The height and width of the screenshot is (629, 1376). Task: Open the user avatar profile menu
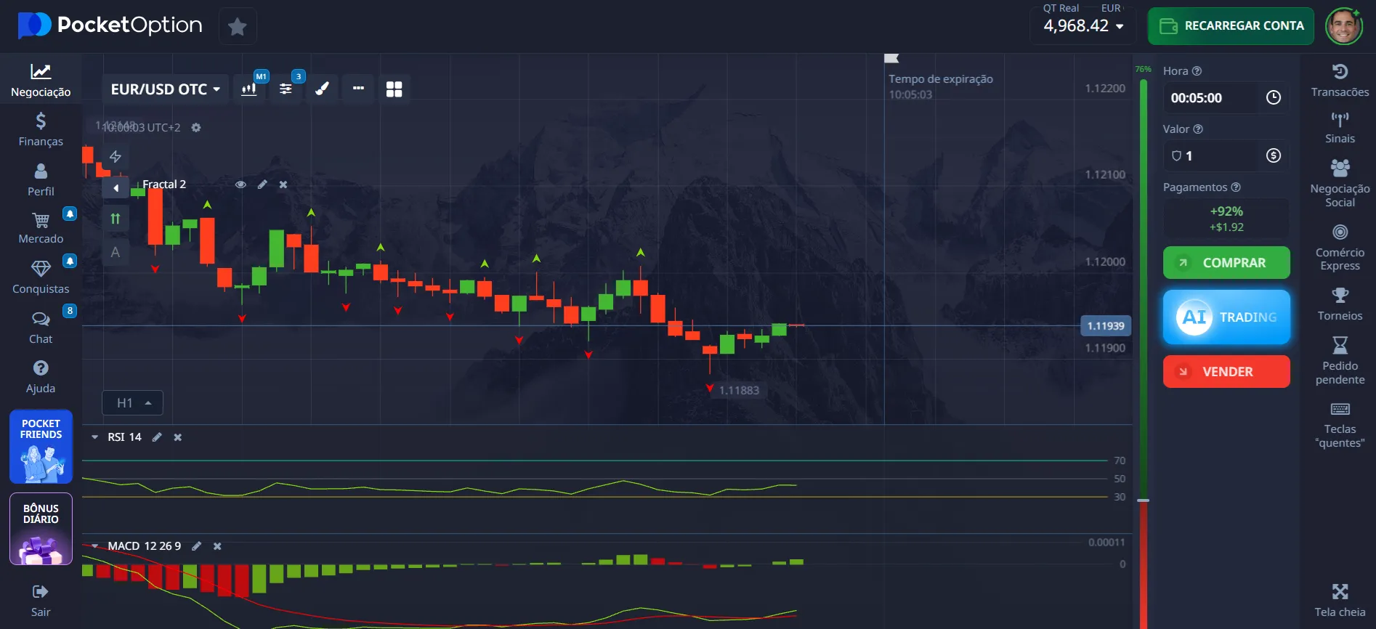pyautogui.click(x=1343, y=26)
